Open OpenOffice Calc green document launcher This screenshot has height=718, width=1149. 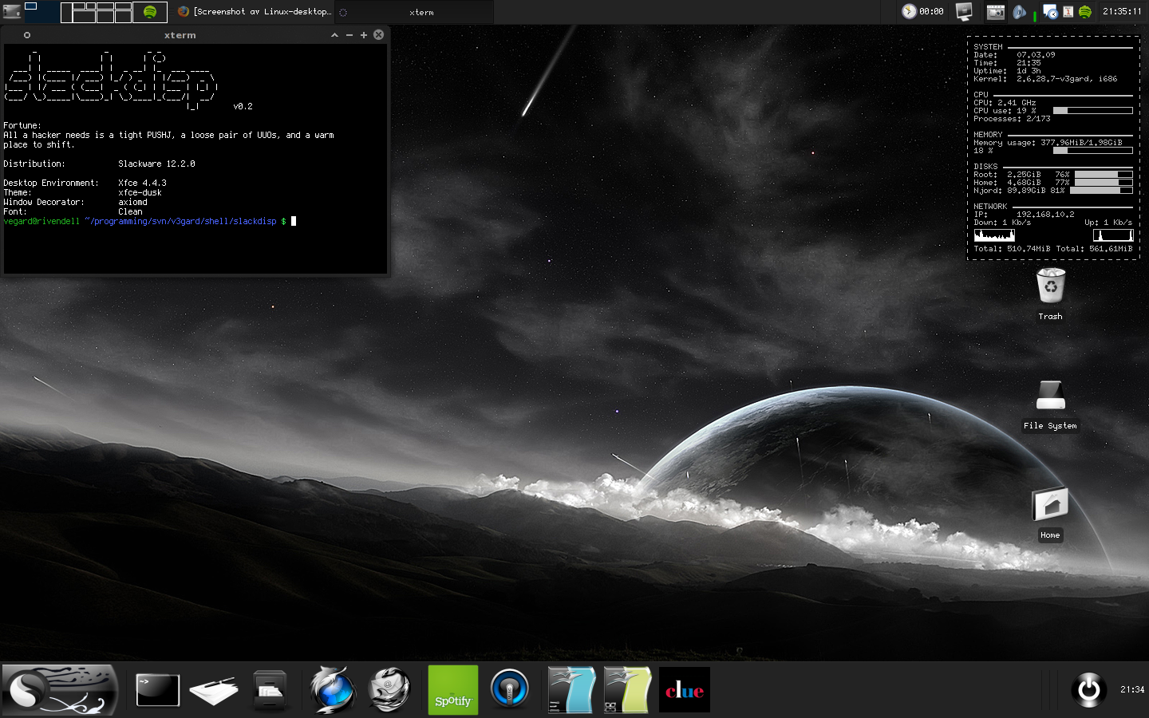(627, 690)
